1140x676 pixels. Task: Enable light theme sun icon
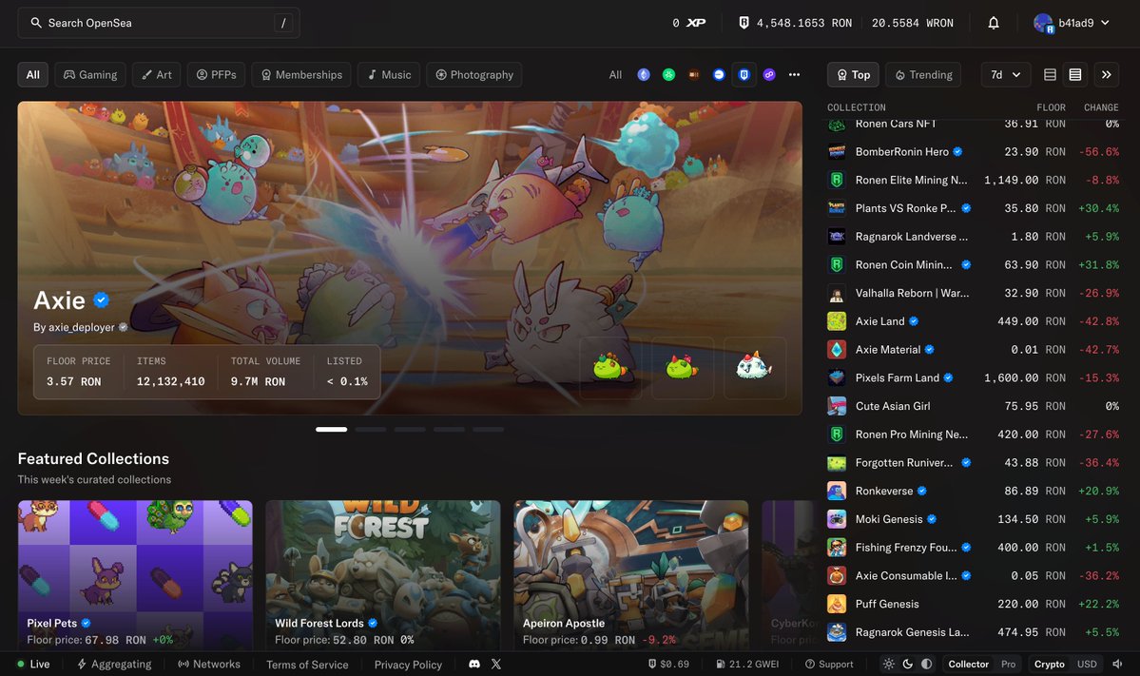click(x=889, y=664)
